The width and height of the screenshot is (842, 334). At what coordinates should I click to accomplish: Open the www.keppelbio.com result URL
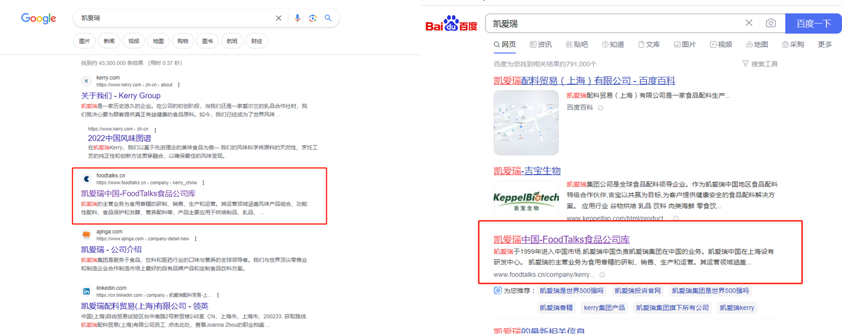[x=615, y=218]
